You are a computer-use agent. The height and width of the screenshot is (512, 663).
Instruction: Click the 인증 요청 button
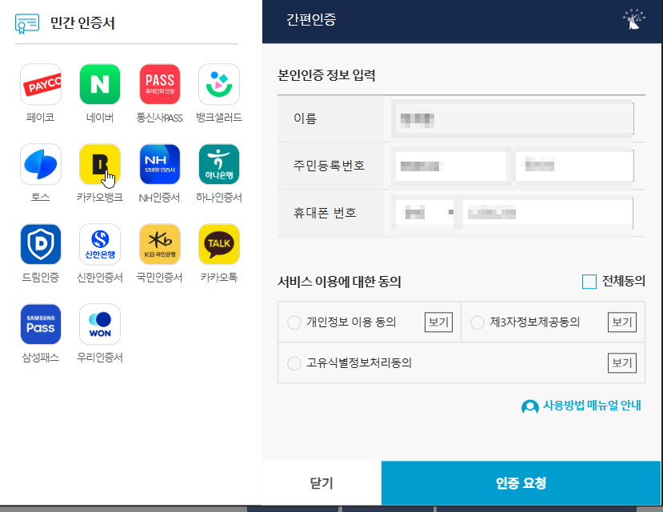pyautogui.click(x=521, y=483)
